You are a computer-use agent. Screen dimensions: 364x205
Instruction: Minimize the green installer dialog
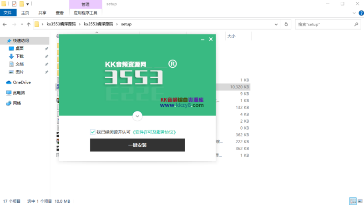[202, 40]
